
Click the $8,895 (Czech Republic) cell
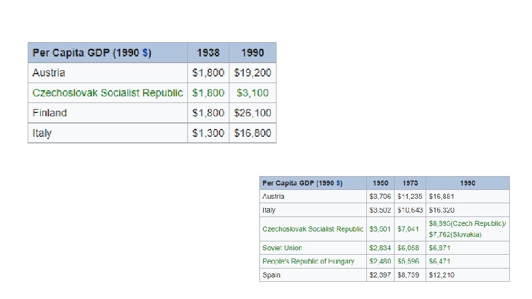467,223
